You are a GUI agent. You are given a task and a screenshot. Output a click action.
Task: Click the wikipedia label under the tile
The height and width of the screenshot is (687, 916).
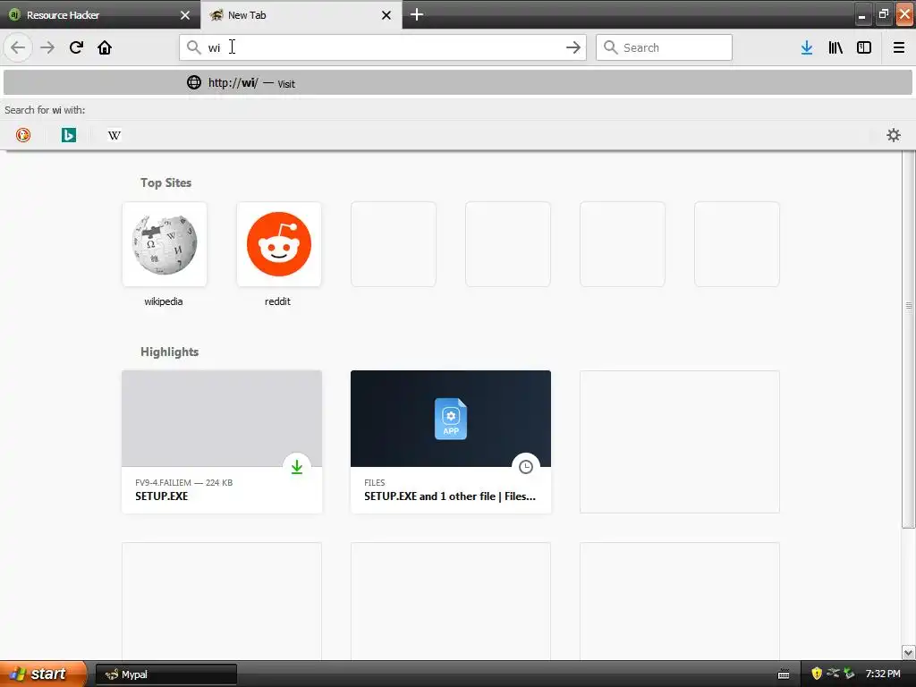[164, 301]
